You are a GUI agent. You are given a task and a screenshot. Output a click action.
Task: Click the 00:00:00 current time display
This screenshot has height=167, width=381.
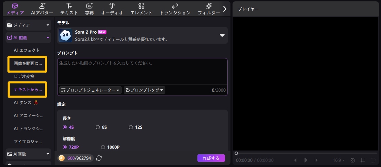tap(244, 160)
